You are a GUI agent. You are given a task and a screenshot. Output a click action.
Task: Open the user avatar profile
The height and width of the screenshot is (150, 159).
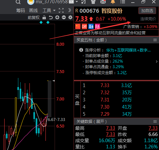[x=31, y=2]
